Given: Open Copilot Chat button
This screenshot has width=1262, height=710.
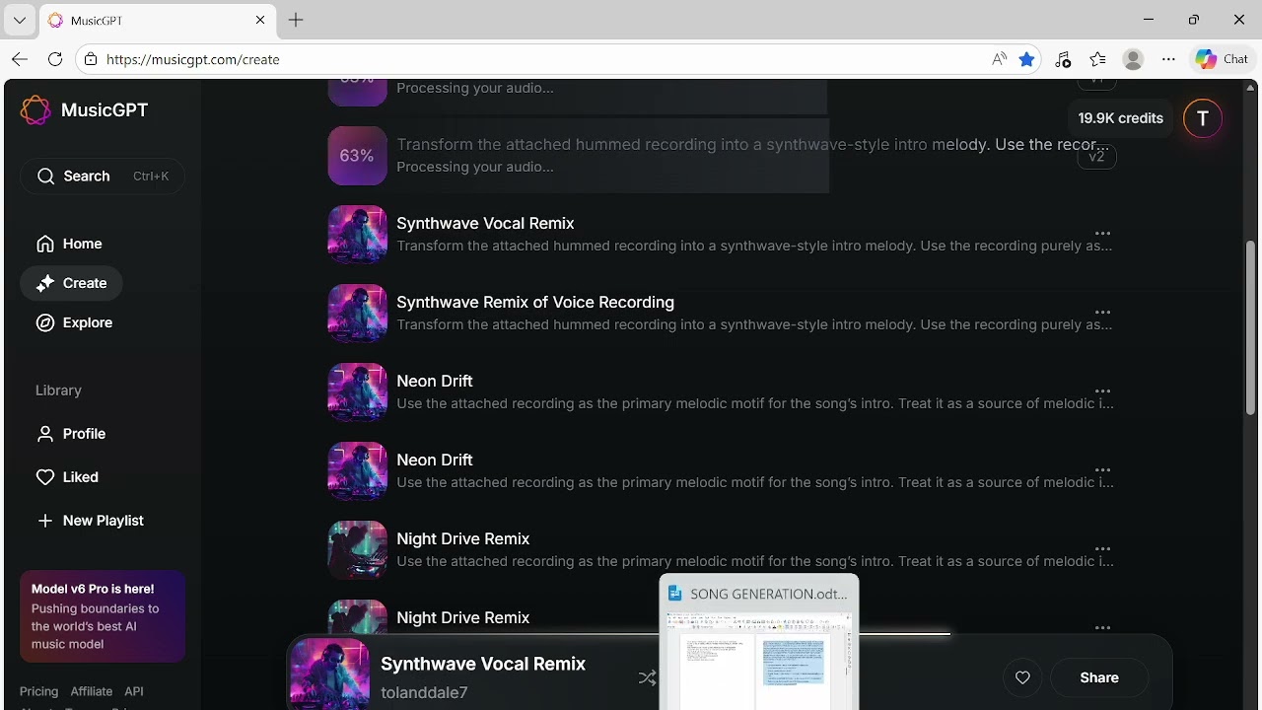Looking at the screenshot, I should [1222, 59].
